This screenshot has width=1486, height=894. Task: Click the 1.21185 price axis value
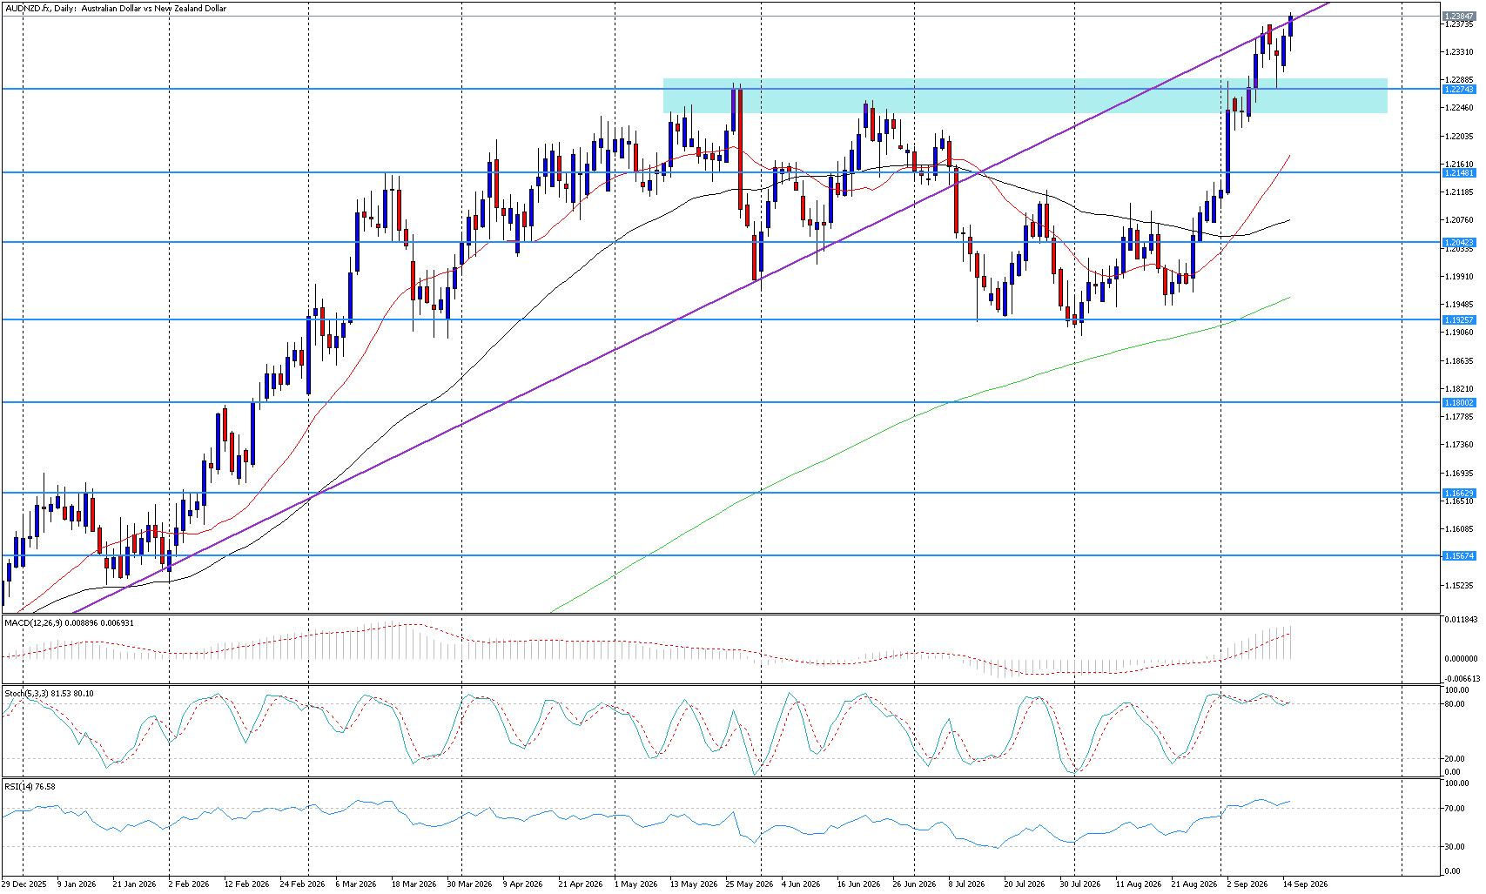[1459, 192]
